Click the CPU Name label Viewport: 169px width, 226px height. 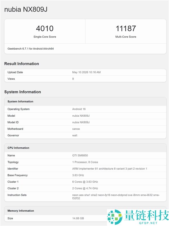(11, 156)
